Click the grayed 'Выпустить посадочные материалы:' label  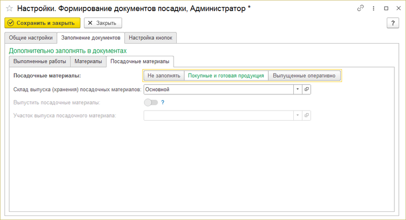coord(57,102)
